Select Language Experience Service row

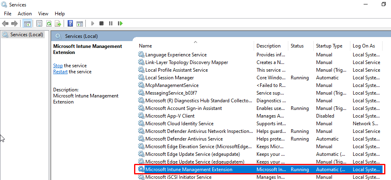click(x=260, y=55)
